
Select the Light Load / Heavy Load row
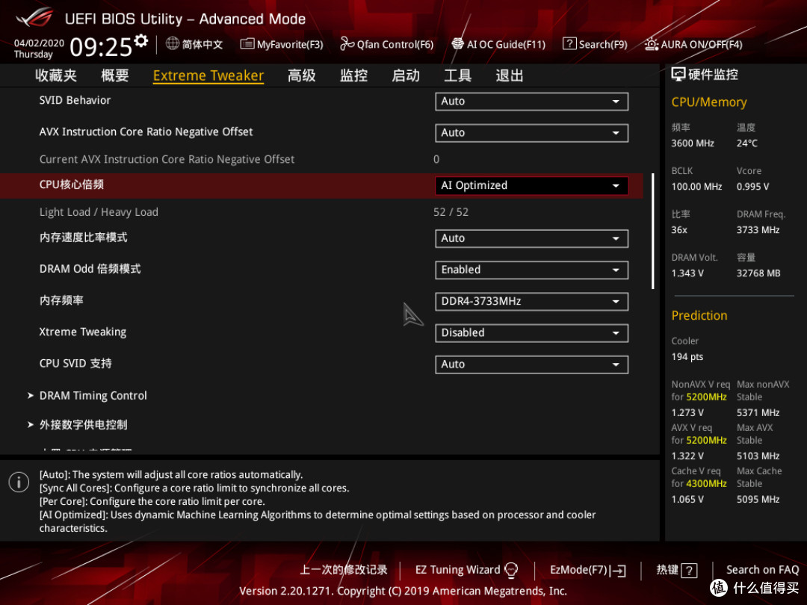coord(321,212)
